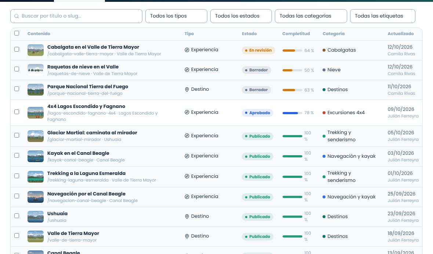433x254 pixels.
Task: Click the Ushuaia thumbnail image
Action: 36,217
